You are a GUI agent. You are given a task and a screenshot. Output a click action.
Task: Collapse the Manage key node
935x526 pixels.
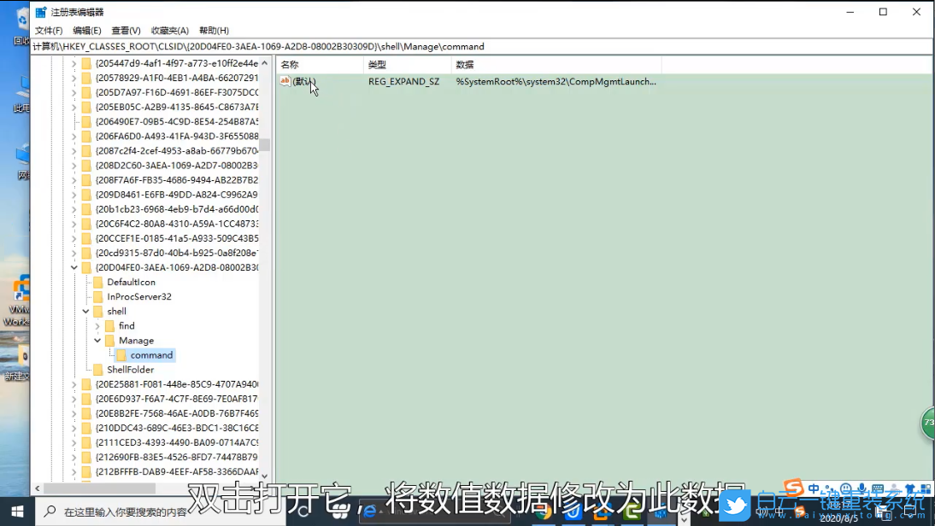(97, 341)
